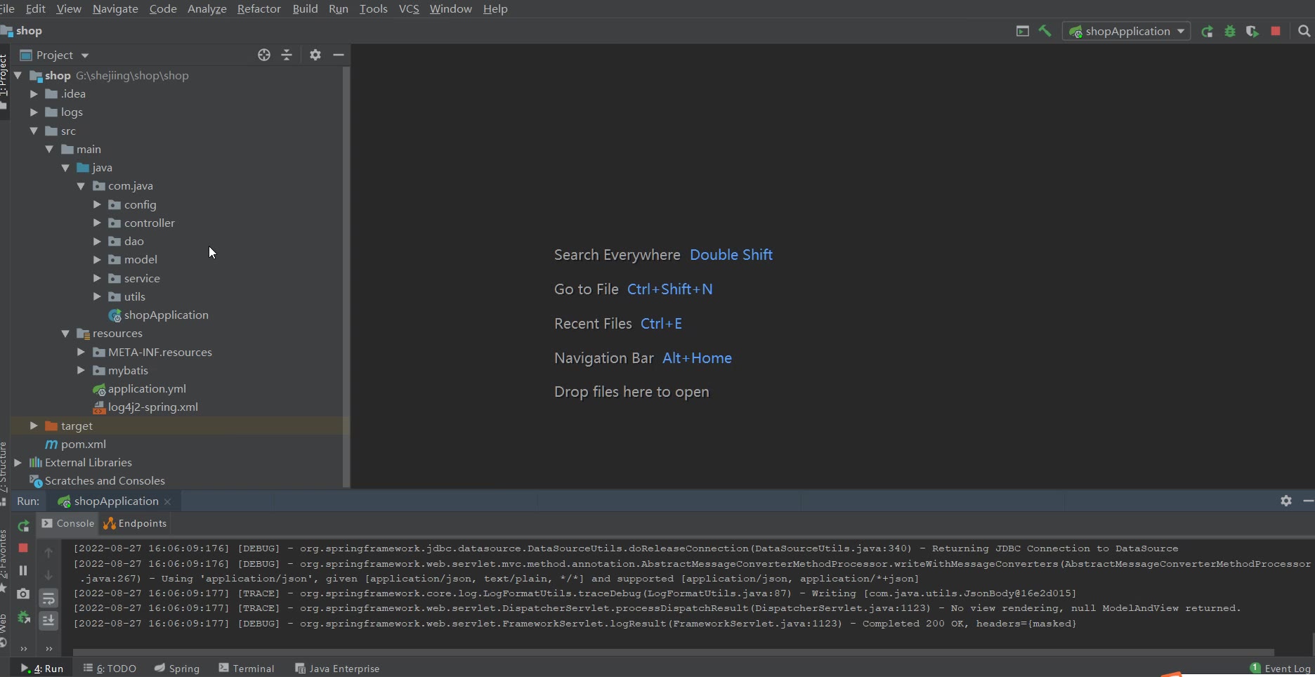Expand the target folder
The image size is (1315, 677).
34,426
